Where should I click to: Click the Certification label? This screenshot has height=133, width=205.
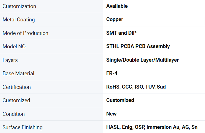pos(17,87)
